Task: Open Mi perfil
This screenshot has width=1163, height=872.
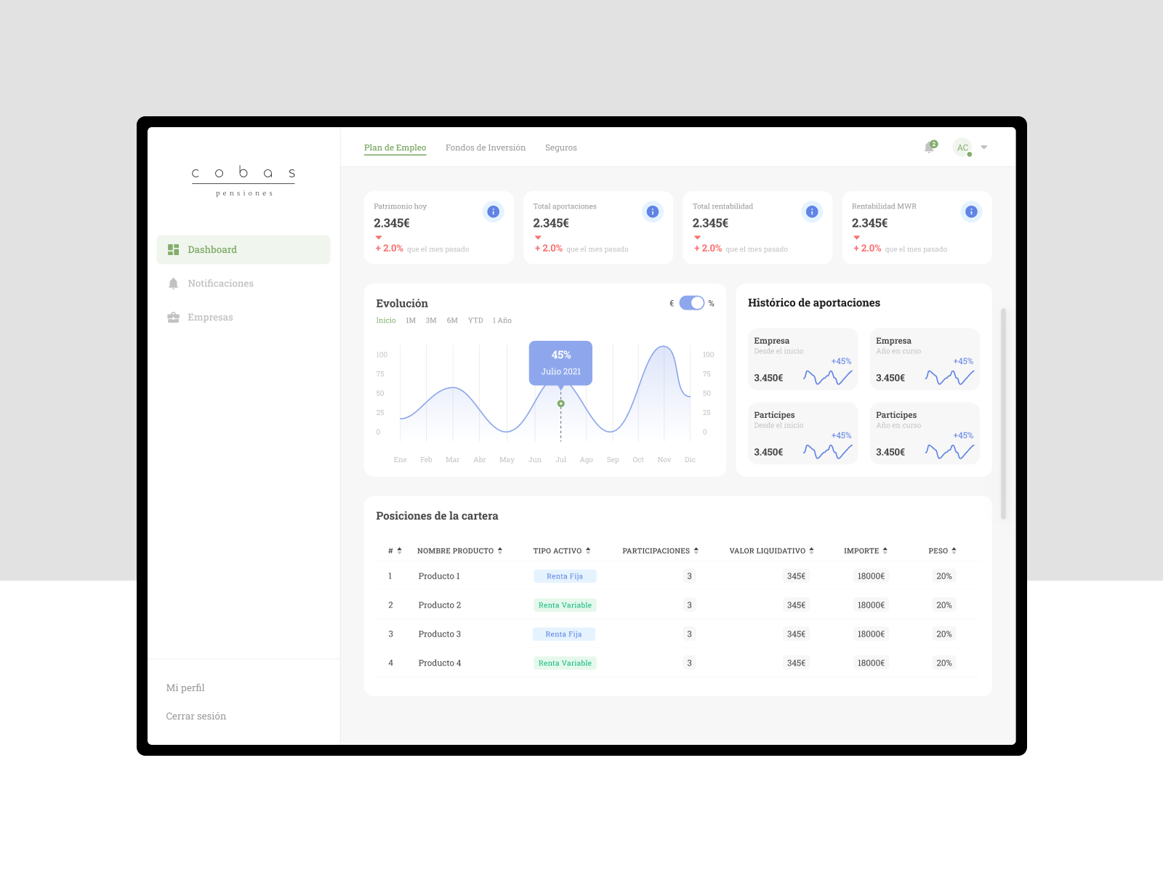Action: (x=185, y=687)
